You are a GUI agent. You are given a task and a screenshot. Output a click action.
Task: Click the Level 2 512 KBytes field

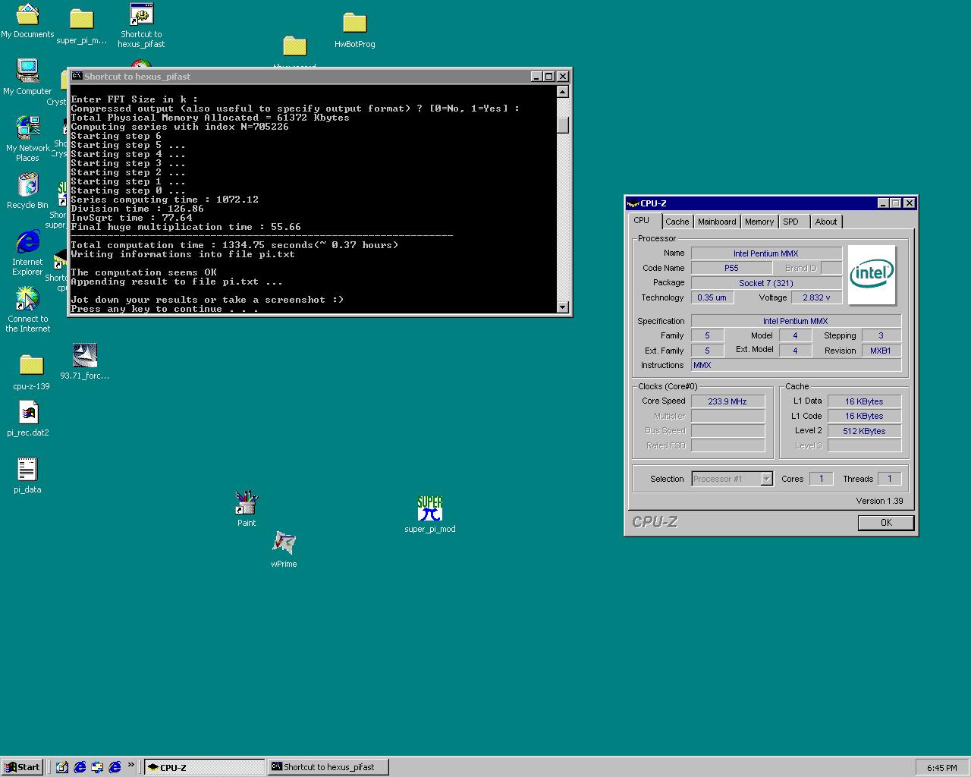tap(864, 431)
